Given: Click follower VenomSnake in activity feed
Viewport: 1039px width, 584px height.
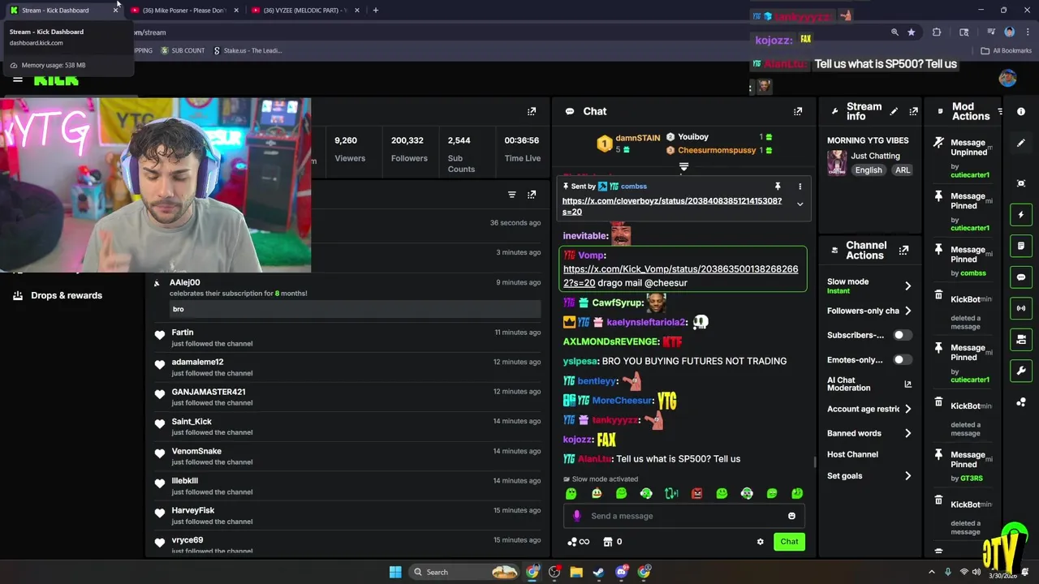Looking at the screenshot, I should (x=196, y=451).
